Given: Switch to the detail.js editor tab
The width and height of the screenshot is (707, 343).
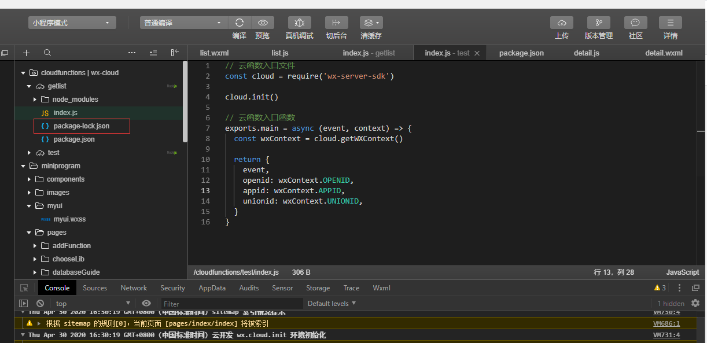Looking at the screenshot, I should 587,53.
